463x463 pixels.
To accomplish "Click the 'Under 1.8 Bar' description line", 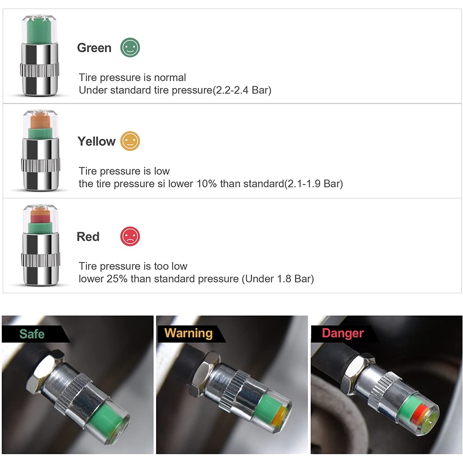I will click(x=196, y=279).
